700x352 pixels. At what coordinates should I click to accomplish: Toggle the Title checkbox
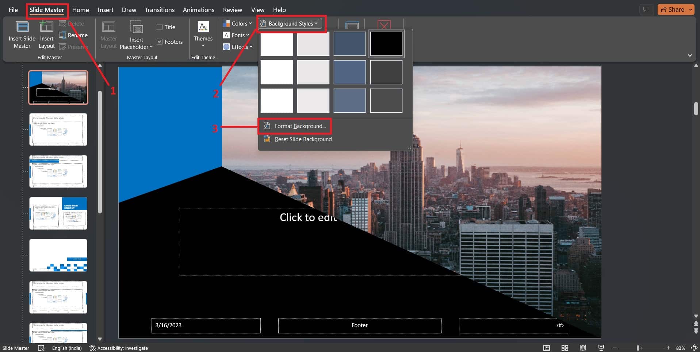[160, 27]
